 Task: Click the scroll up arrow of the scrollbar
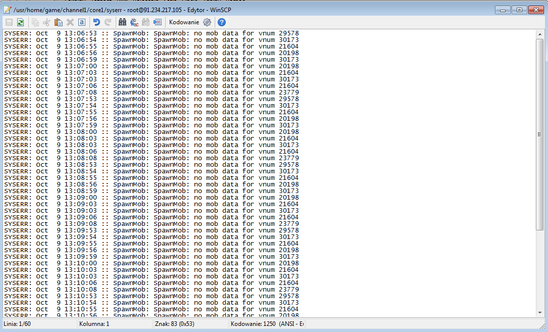[x=539, y=34]
